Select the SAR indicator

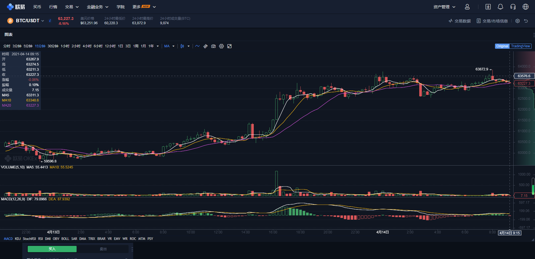coord(74,239)
